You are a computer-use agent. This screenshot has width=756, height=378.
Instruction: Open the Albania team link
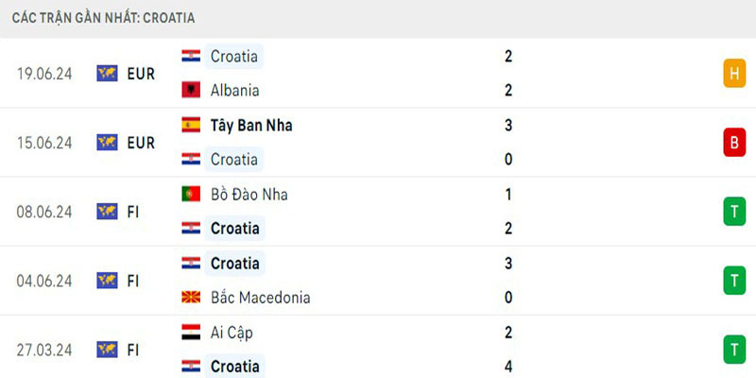(234, 91)
